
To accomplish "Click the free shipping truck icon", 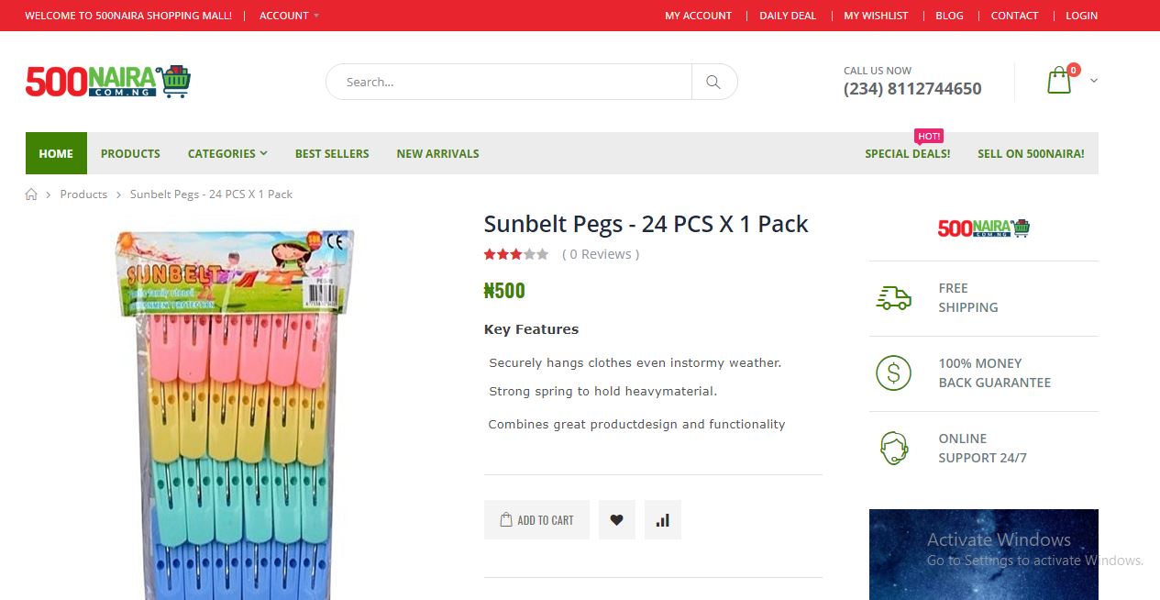I will point(893,298).
